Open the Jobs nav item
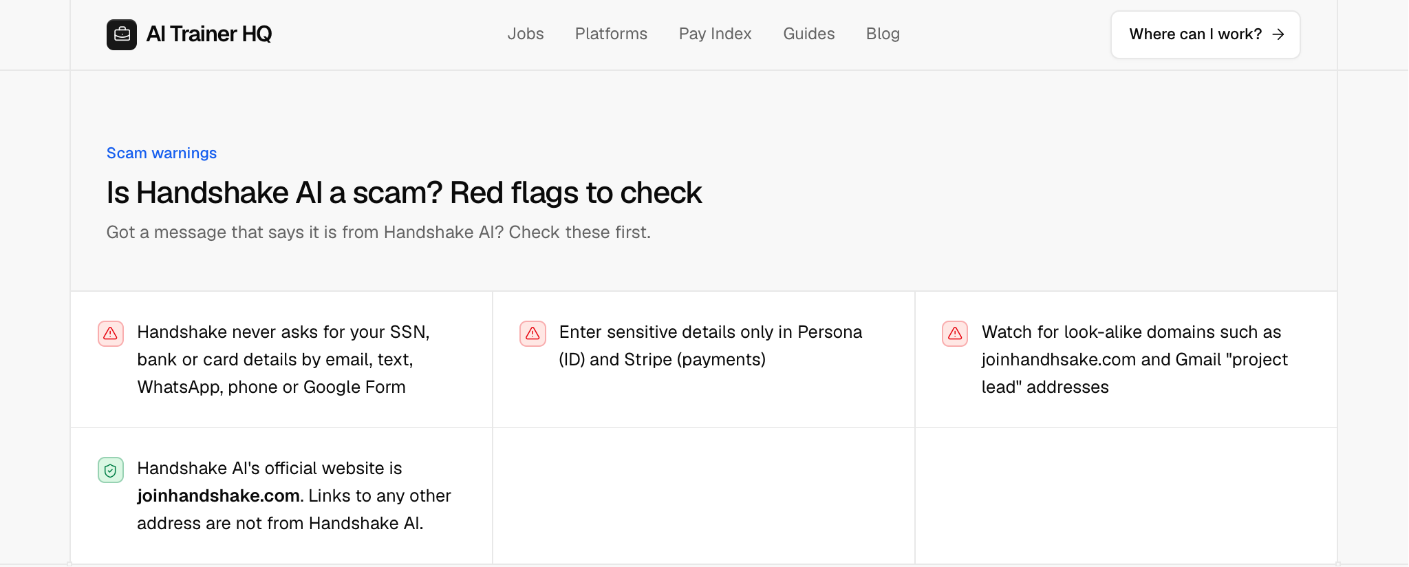Screen dimensions: 1409x567 (x=526, y=34)
